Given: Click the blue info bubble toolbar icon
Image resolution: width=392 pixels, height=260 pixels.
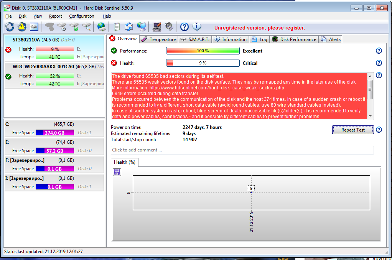Looking at the screenshot, I should point(197,27).
